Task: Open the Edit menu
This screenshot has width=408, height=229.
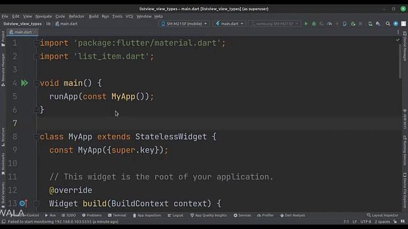Action: tap(15, 16)
